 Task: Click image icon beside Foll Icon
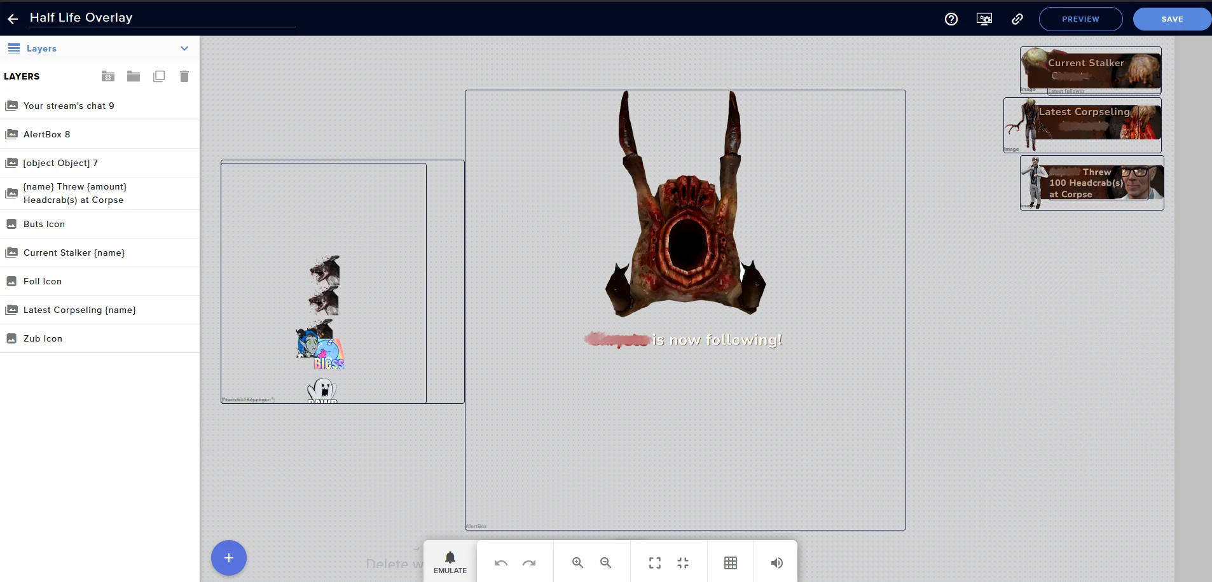pos(11,281)
